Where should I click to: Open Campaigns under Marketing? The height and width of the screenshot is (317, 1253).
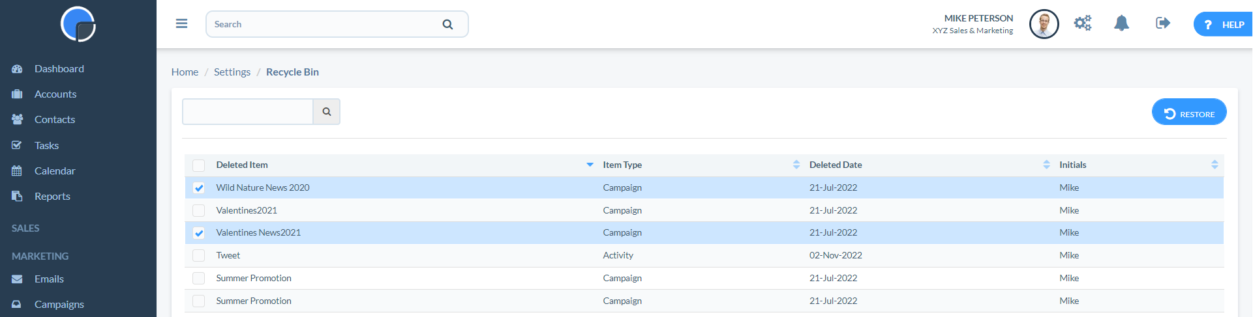click(x=59, y=304)
